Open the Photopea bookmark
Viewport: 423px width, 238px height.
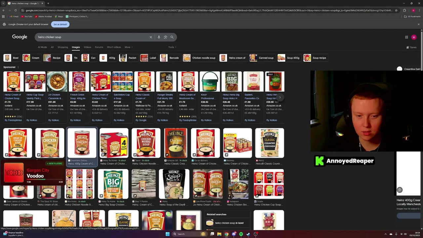pyautogui.click(x=77, y=16)
